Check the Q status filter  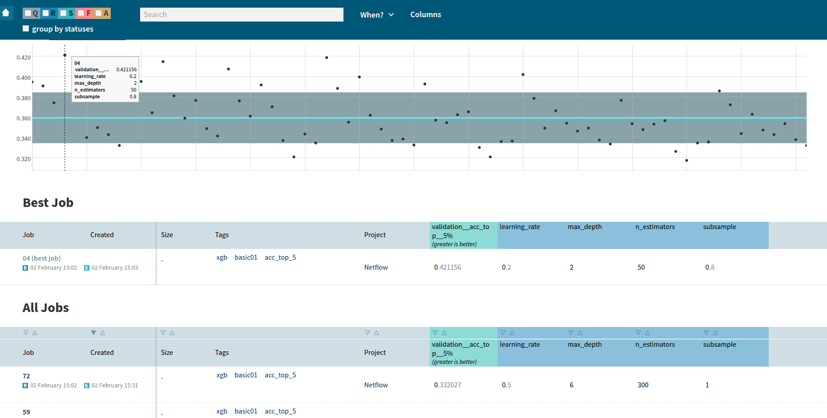(x=28, y=13)
